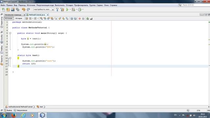Open the Справка menu
Screen dimensions: 210x118
(x=114, y=5)
